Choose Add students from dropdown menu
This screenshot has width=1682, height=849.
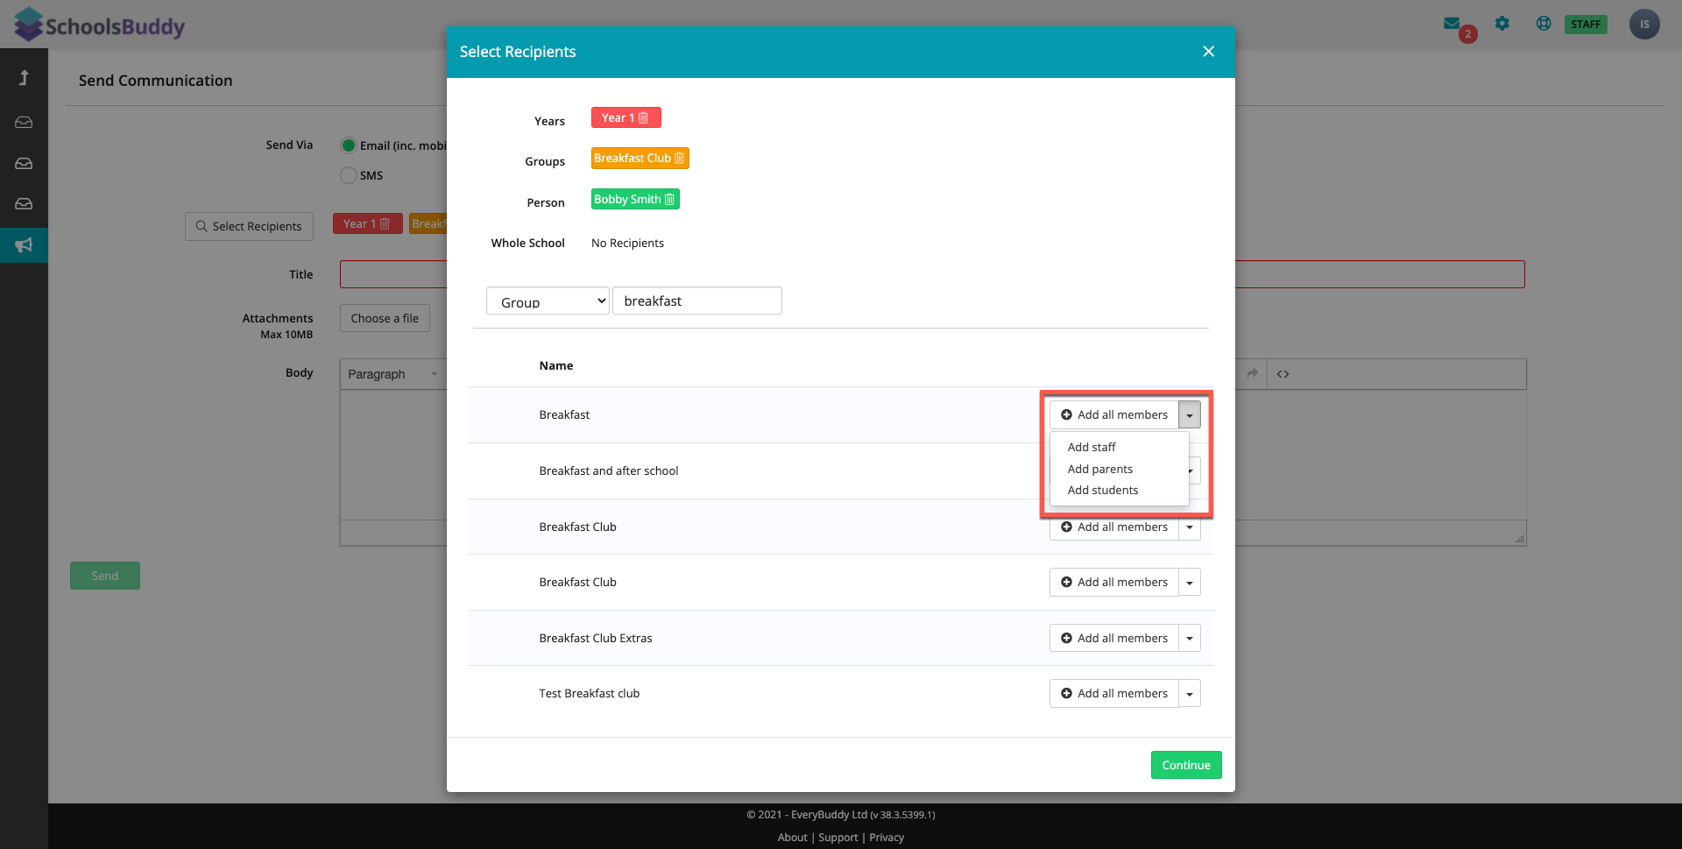[x=1103, y=491]
